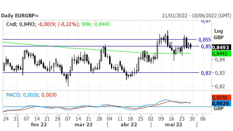Click the MACD; 0,0026 indicator label
Viewport: 233px width, 131px height.
pos(23,95)
